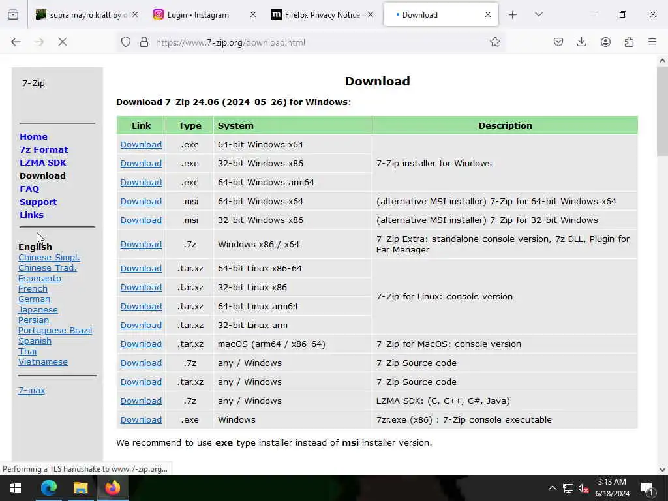Download .exe for 64-bit Windows arm64

click(141, 183)
